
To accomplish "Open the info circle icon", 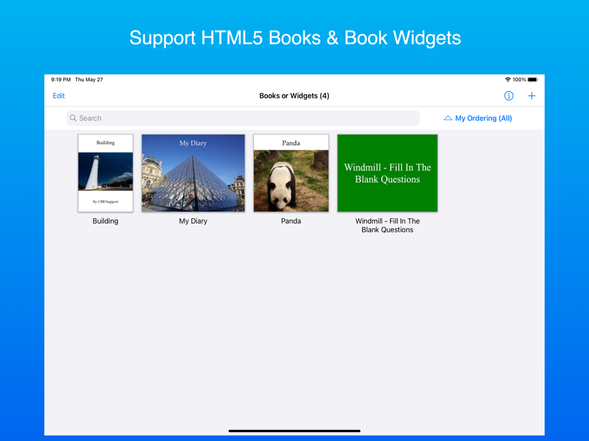I will [509, 96].
